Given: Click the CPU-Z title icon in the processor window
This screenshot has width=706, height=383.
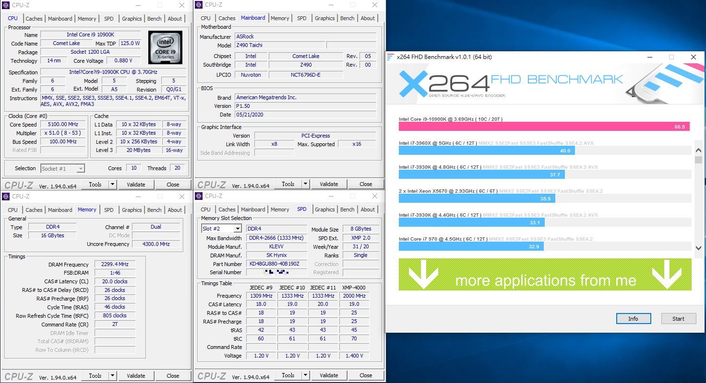Looking at the screenshot, I should click(6, 5).
